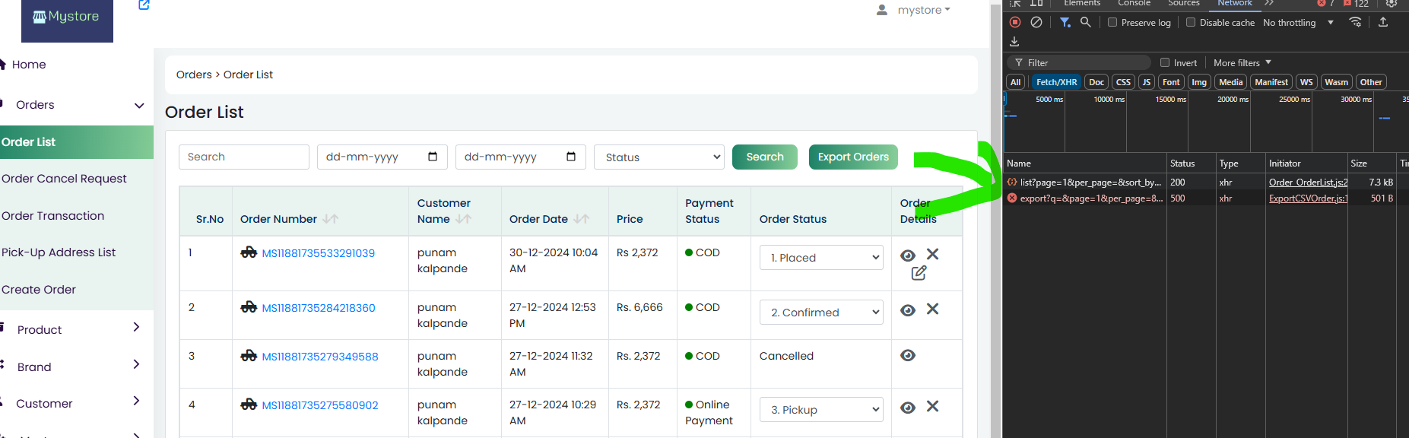Open DevTools settings gear
The height and width of the screenshot is (438, 1409).
coord(1391,3)
